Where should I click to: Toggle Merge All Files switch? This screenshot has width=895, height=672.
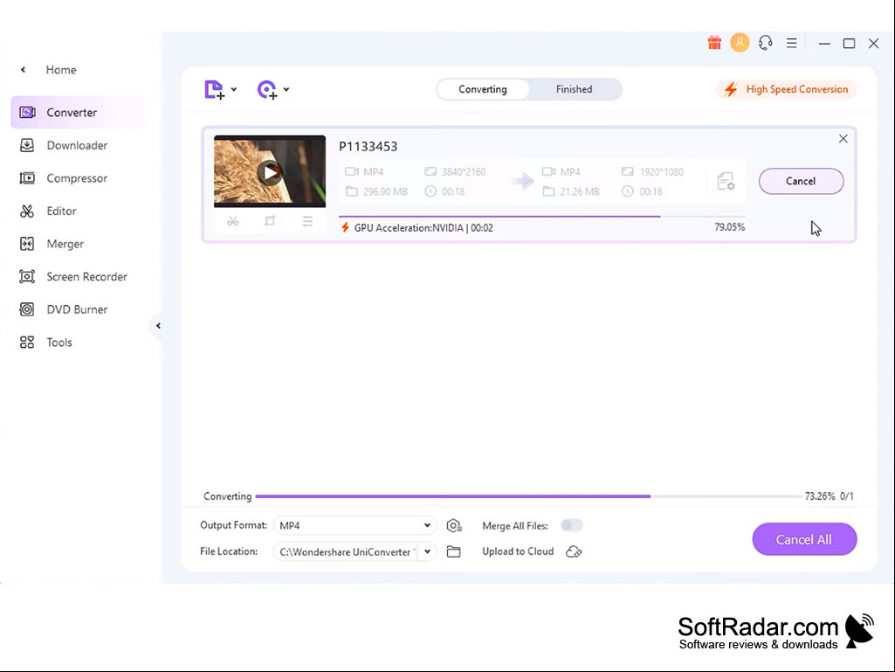(571, 525)
